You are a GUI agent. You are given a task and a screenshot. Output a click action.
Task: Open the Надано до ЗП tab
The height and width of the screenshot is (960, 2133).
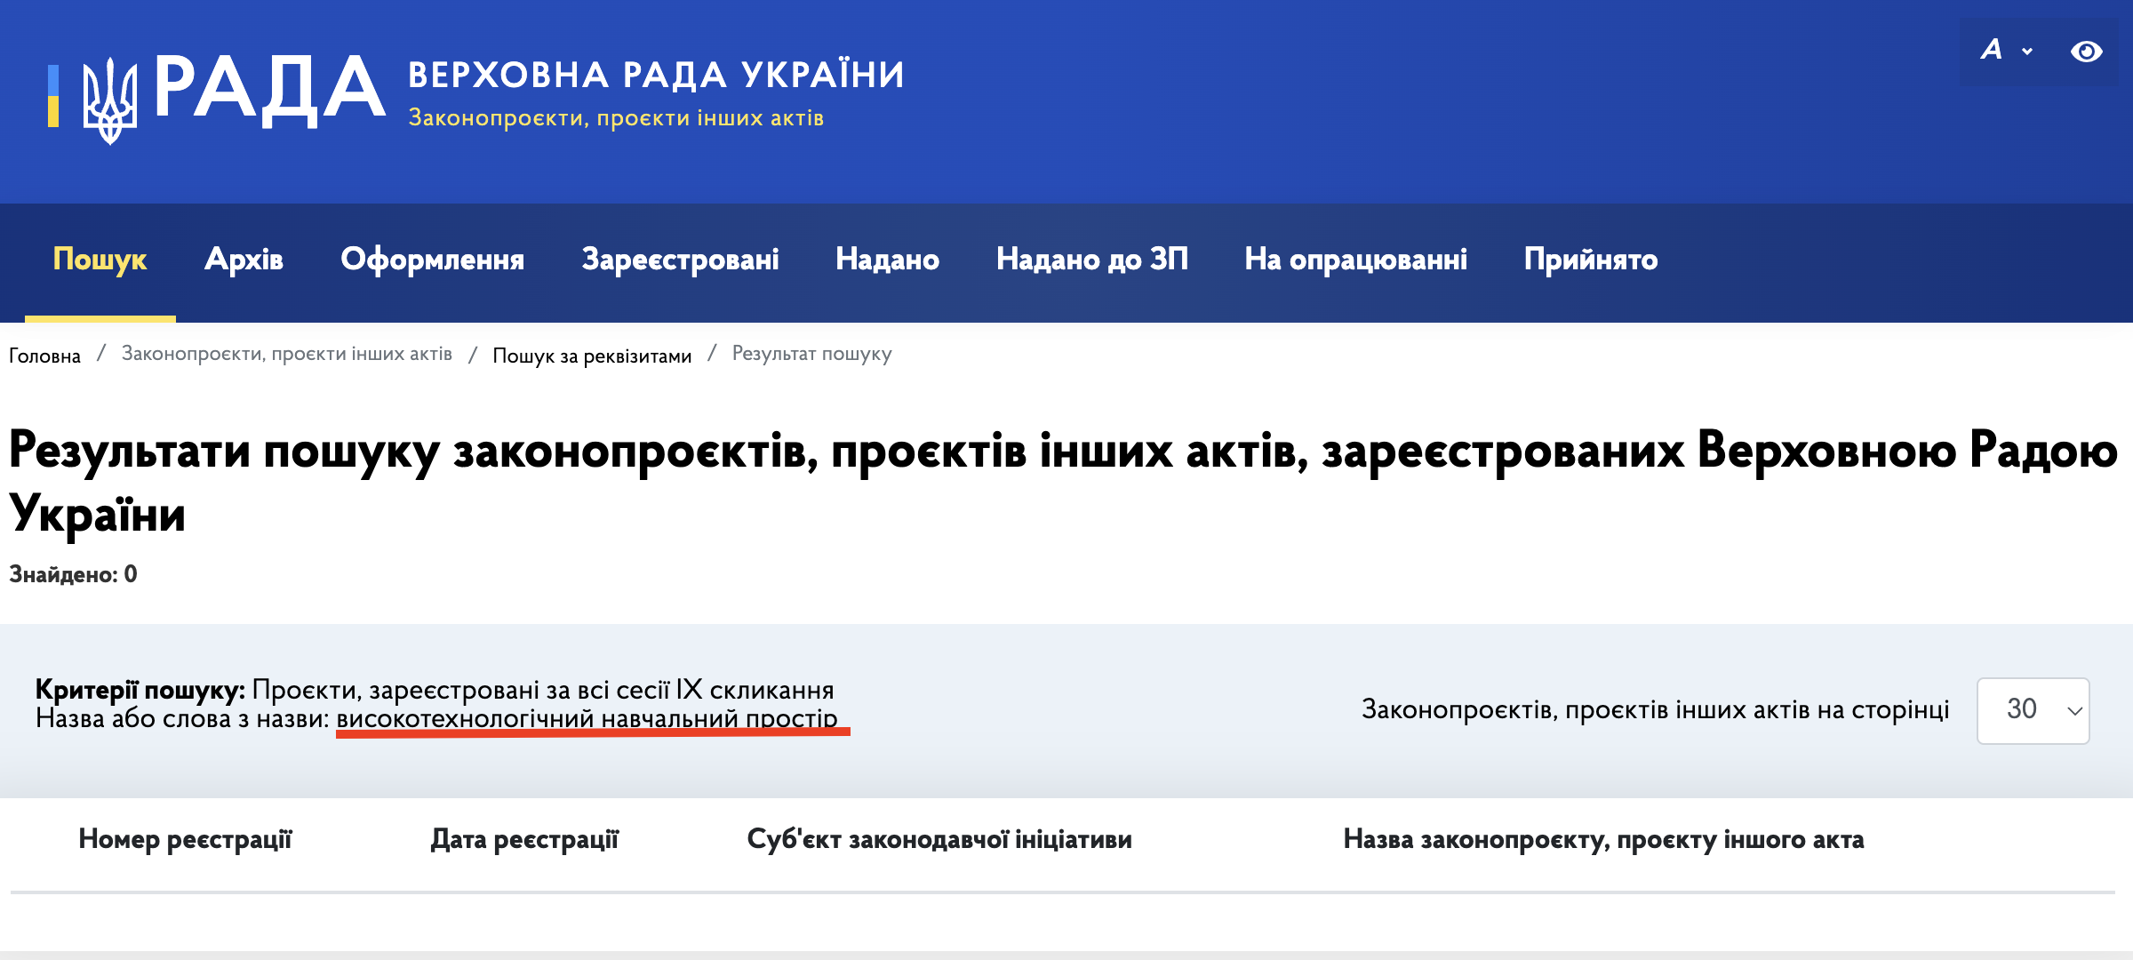tap(1092, 259)
